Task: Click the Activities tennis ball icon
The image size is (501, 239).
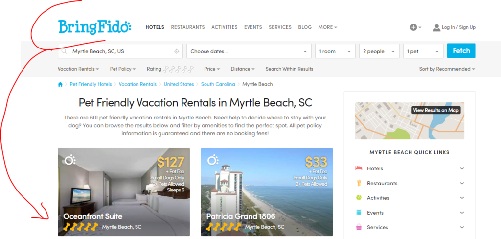Action: pos(359,198)
